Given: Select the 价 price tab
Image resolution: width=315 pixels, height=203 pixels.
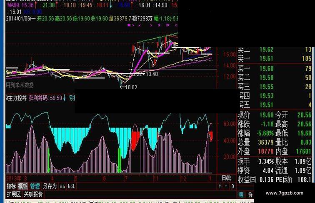Looking at the screenshot, I should [x=250, y=195].
